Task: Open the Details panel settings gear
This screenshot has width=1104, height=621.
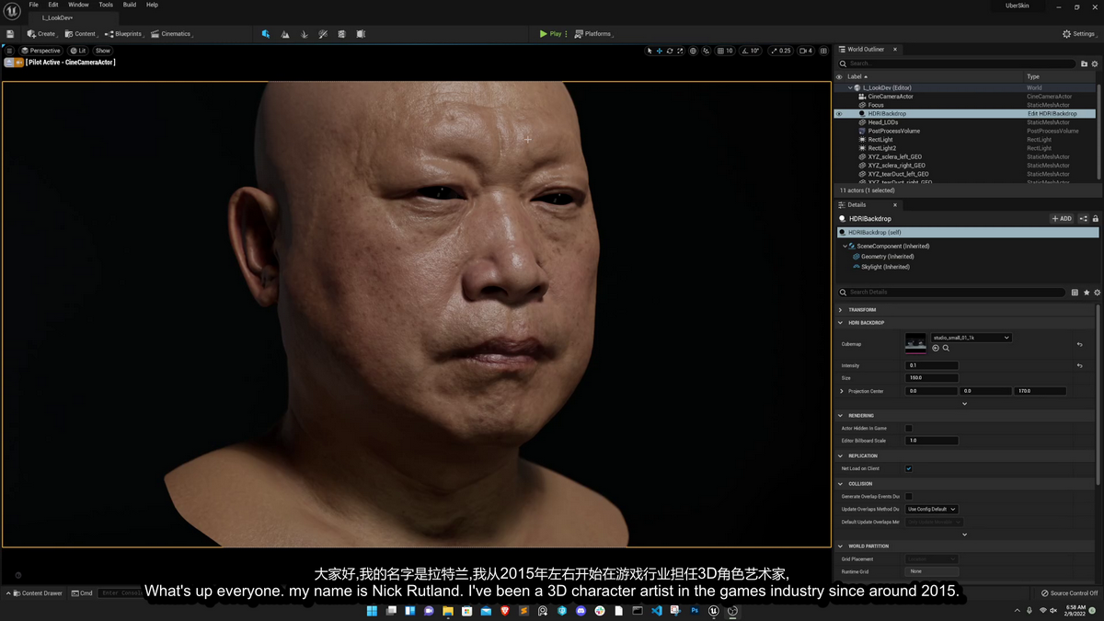Action: (1097, 293)
